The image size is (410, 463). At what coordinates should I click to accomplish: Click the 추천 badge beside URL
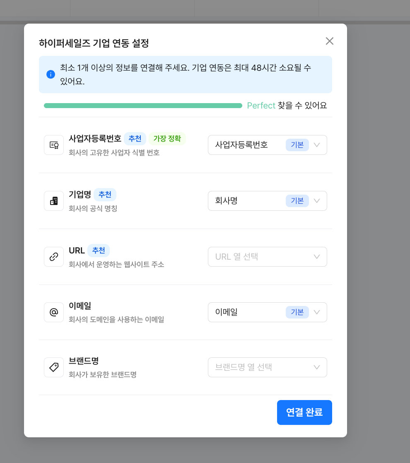99,250
